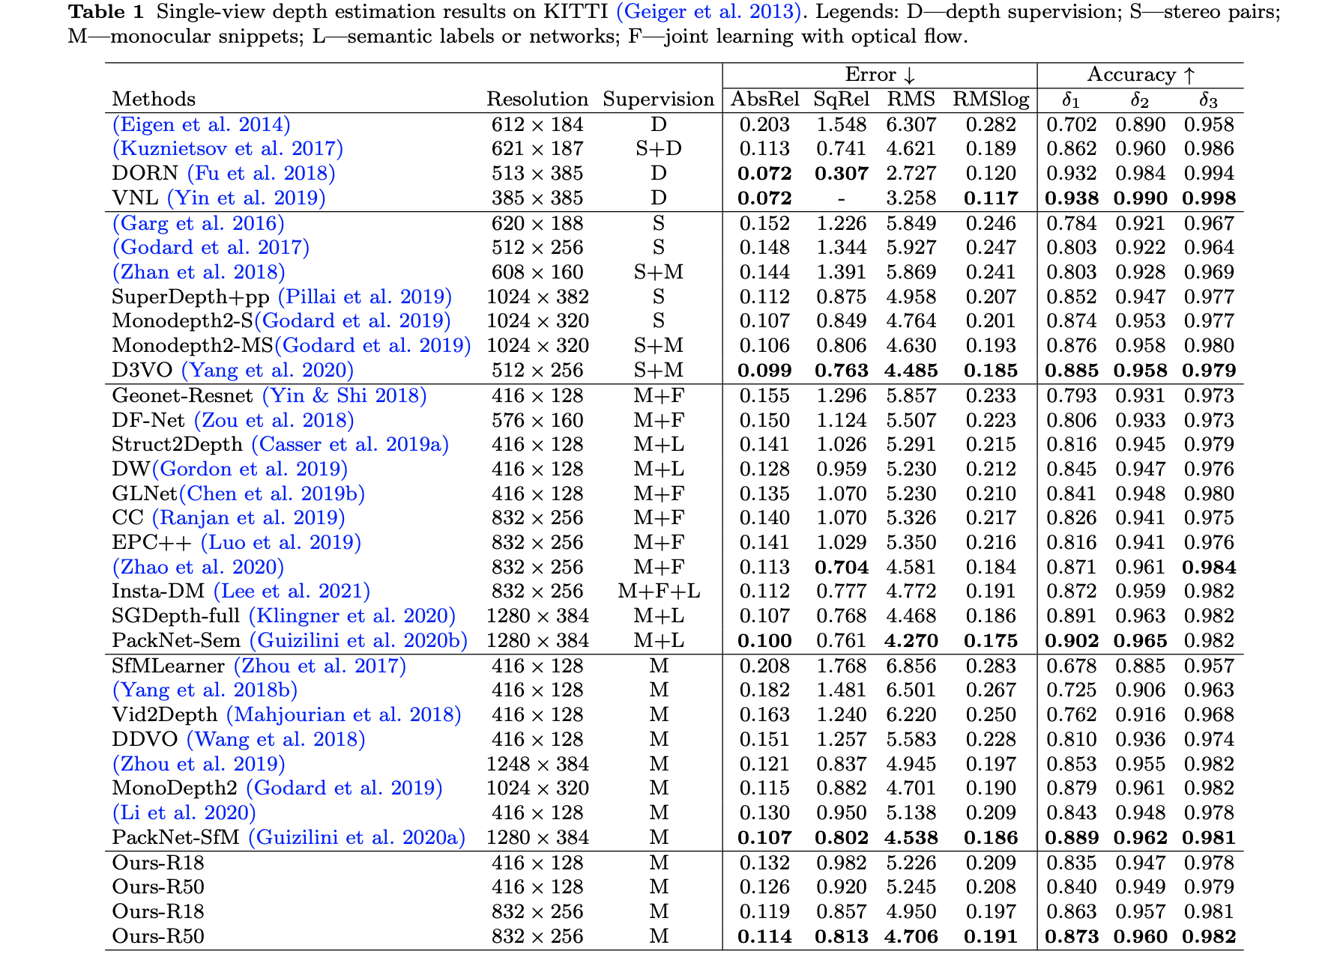Click the Yang et al. 2018b citation

coord(205,690)
